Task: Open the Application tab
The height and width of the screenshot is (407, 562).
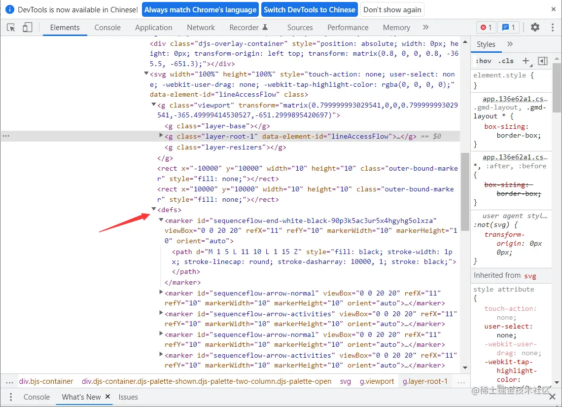Action: coord(154,28)
